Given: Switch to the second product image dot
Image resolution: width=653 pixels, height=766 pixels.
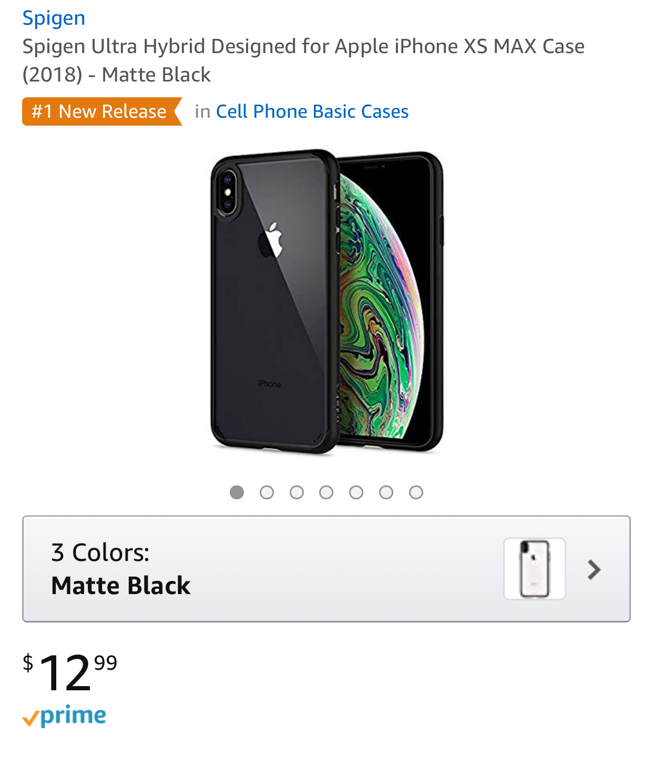Looking at the screenshot, I should tap(267, 492).
